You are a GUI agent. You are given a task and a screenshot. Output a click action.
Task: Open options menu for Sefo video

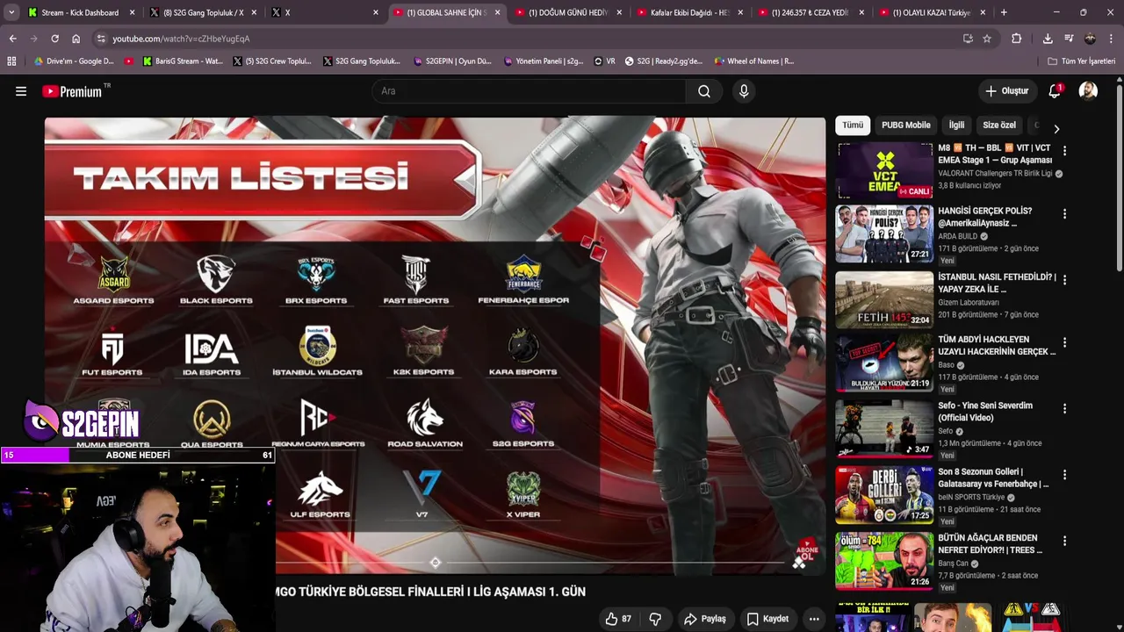pos(1064,409)
